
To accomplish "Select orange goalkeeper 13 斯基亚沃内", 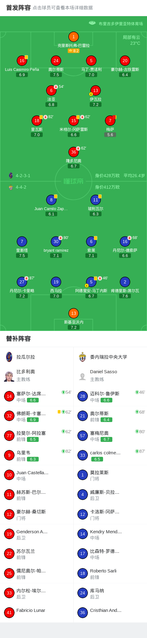I will pyautogui.click(x=74, y=313).
